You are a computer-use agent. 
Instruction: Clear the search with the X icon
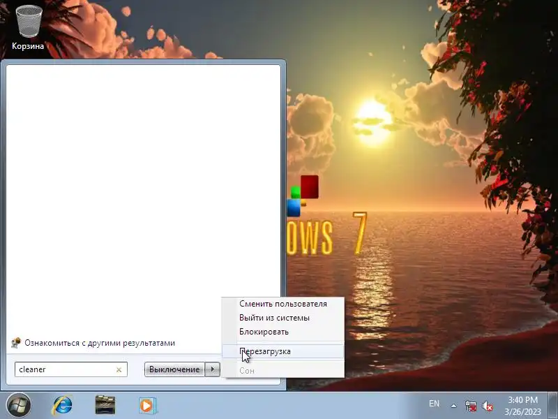tap(119, 370)
